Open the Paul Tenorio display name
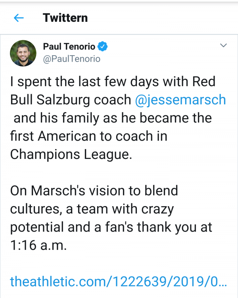 click(x=69, y=46)
